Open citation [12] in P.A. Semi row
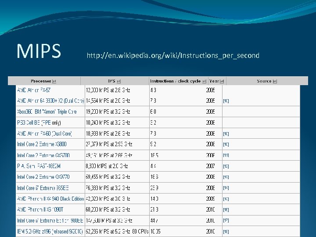This screenshot has height=237, width=316. [x=226, y=166]
